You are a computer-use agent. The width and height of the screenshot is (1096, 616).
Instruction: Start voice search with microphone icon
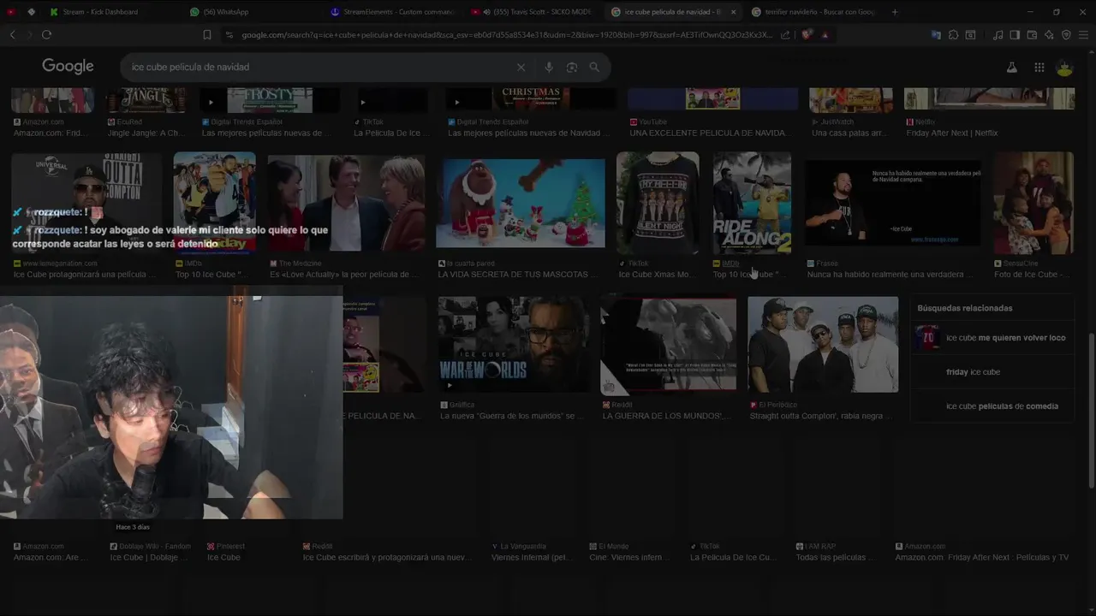tap(549, 67)
